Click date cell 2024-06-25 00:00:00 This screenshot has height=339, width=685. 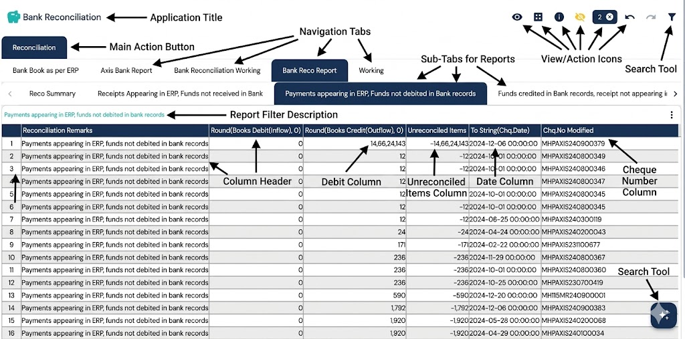[503, 219]
